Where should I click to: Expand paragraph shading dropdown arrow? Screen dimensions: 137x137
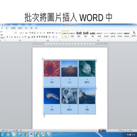55,37
